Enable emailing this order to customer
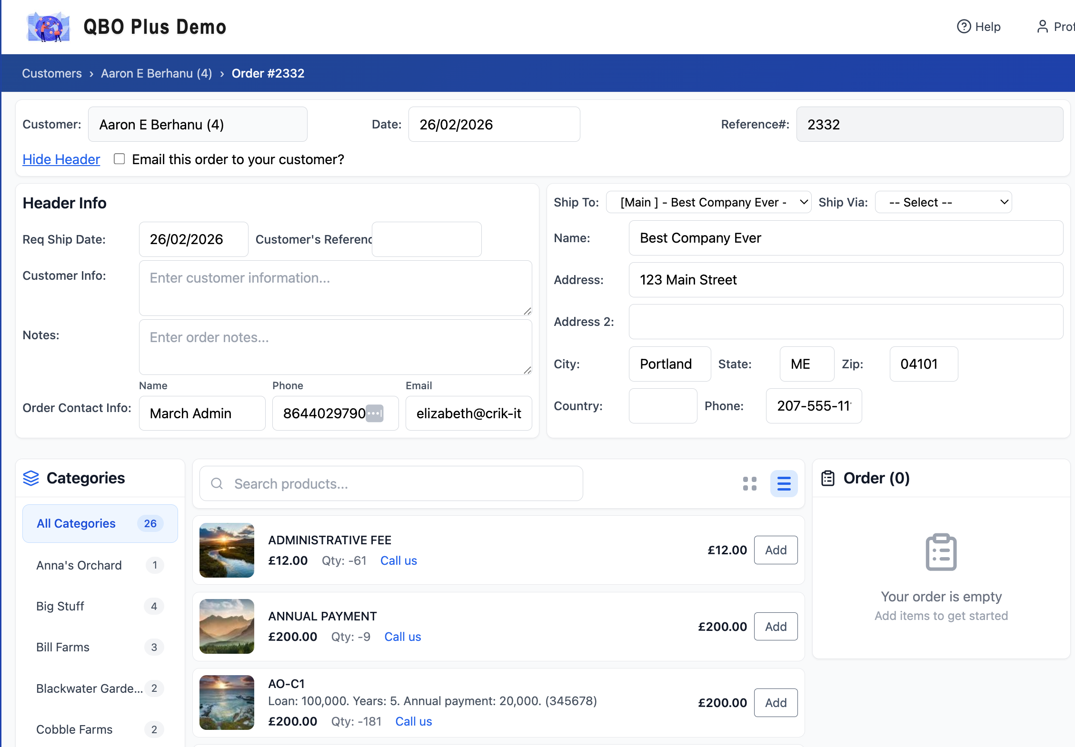 [119, 159]
